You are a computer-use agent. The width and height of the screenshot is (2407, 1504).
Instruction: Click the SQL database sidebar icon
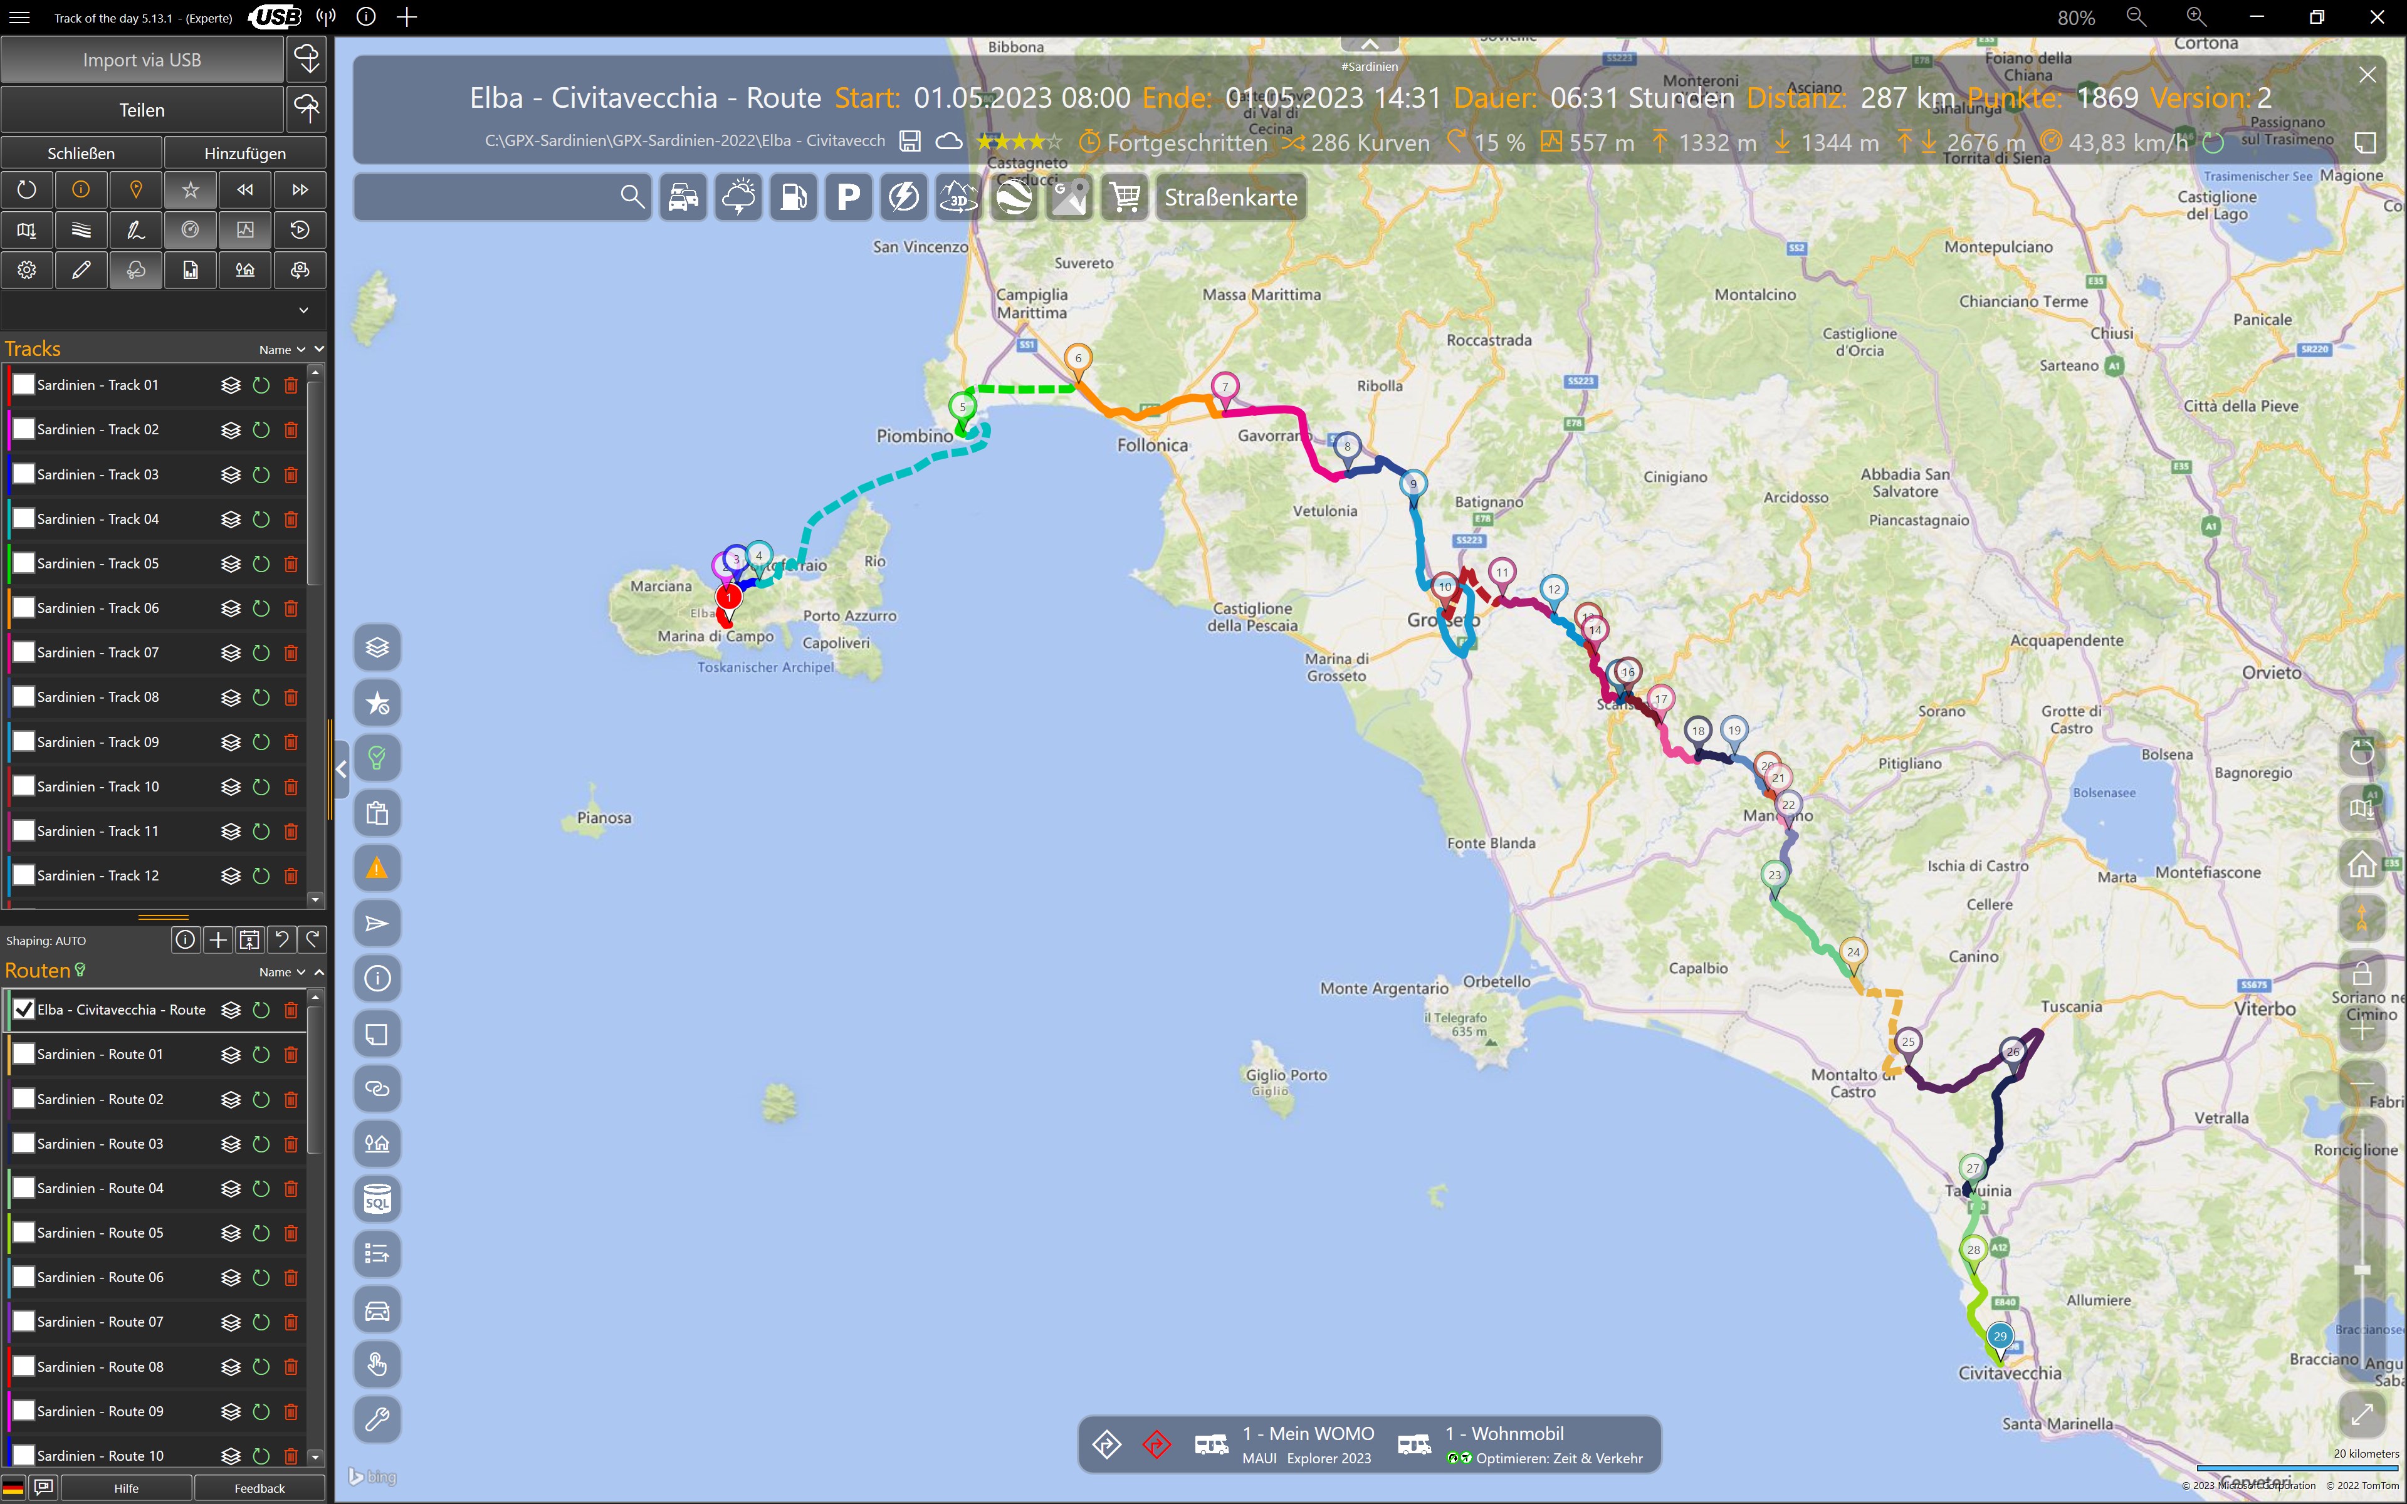(x=377, y=1199)
